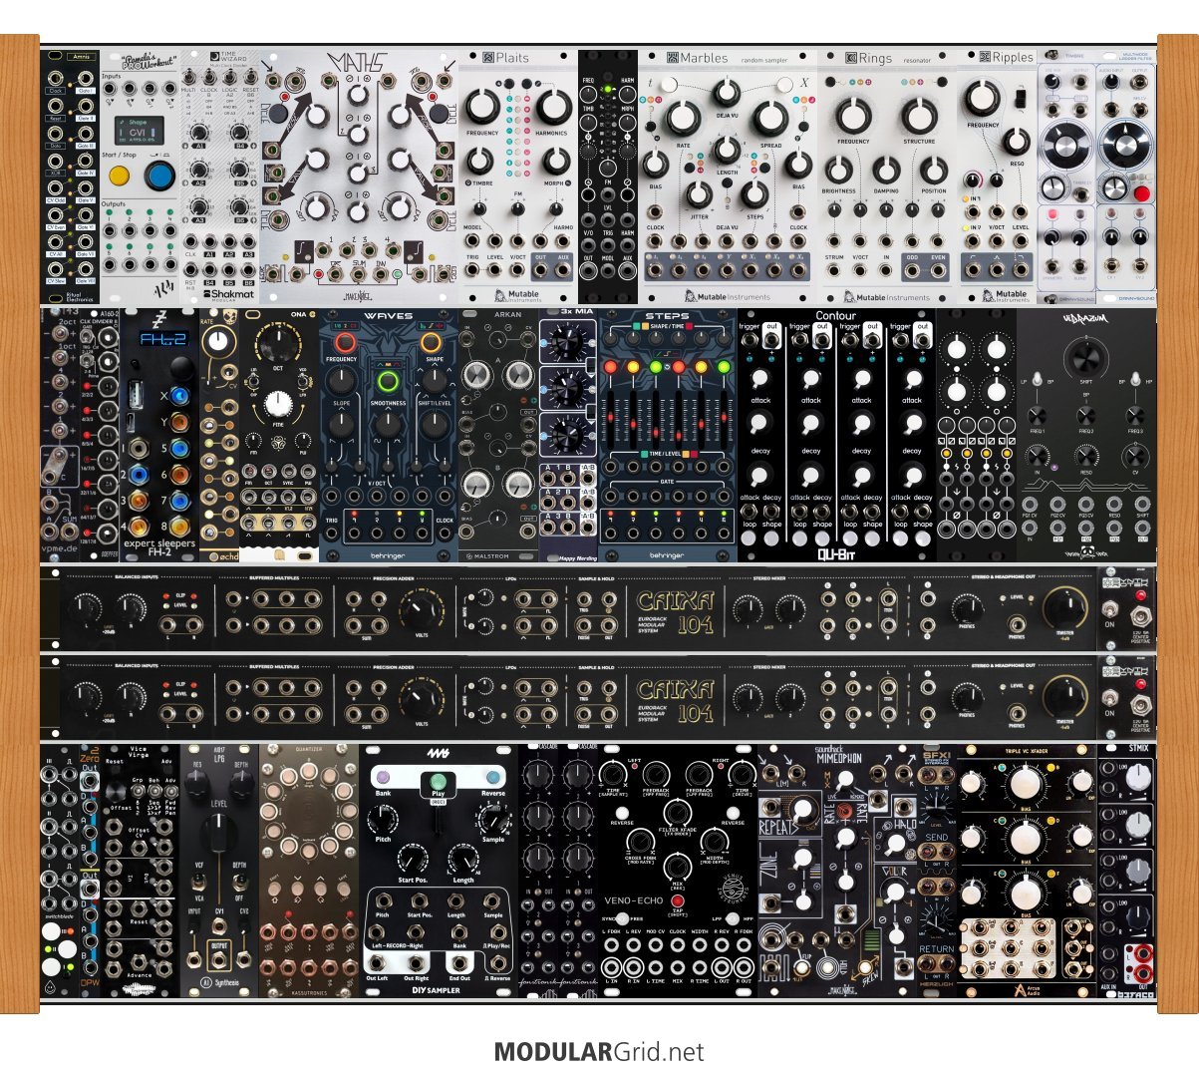1199x1073 pixels.
Task: Click the yellow Start/Stop button on Pamela's Workout
Action: tap(119, 178)
